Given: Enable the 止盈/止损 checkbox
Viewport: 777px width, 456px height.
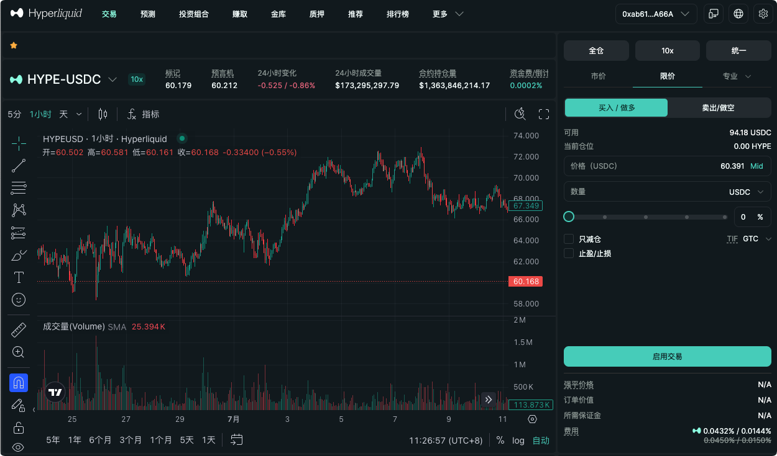Looking at the screenshot, I should point(568,253).
